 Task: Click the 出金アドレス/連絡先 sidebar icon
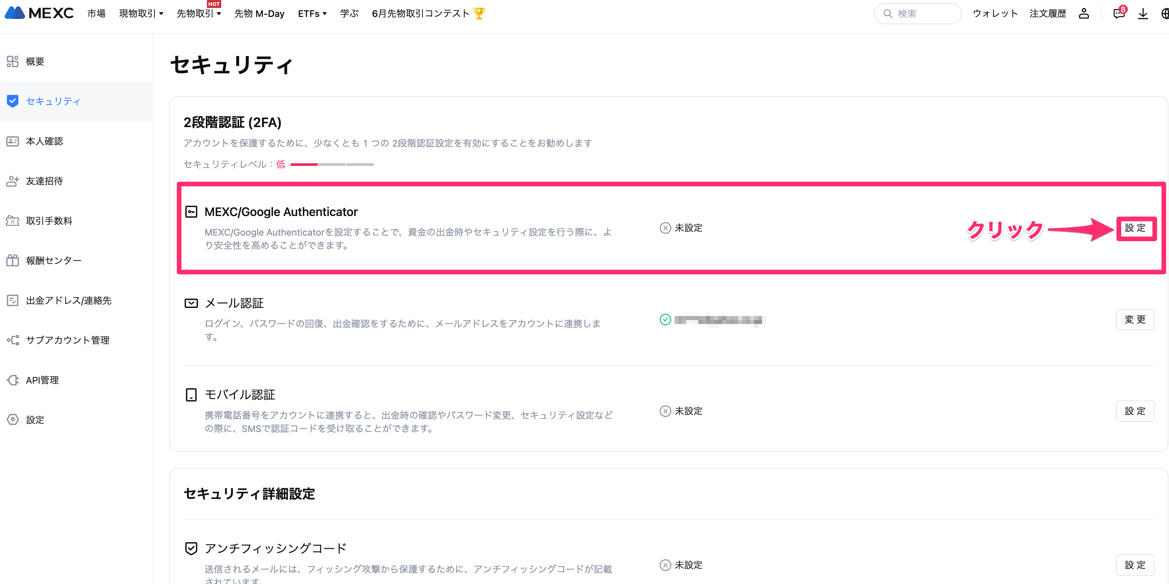(13, 300)
